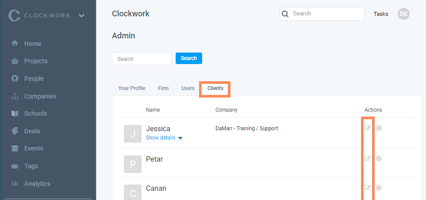
Task: Switch to the Firm tab
Action: click(163, 88)
